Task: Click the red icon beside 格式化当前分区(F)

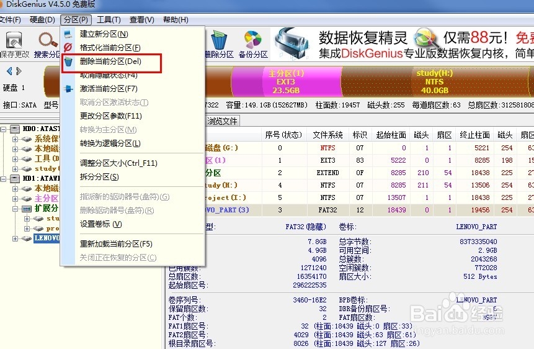Action: 68,47
